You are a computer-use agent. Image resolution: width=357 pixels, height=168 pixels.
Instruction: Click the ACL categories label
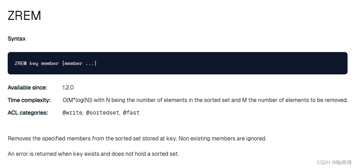[28, 112]
